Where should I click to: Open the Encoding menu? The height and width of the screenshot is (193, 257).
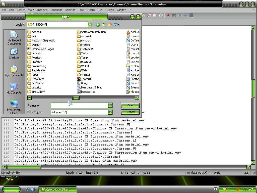point(42,10)
